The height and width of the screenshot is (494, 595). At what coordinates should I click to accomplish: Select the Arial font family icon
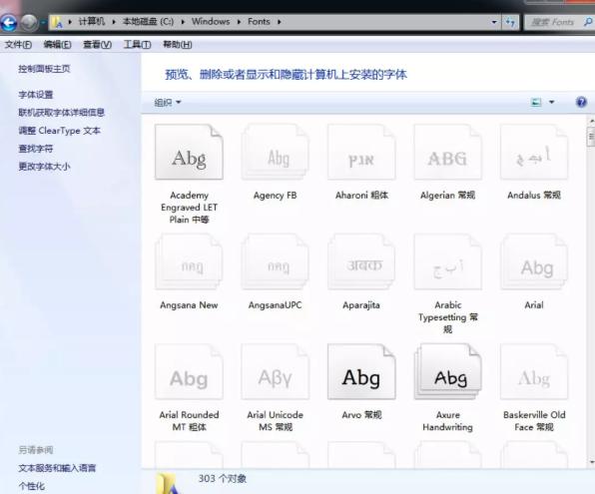click(534, 261)
